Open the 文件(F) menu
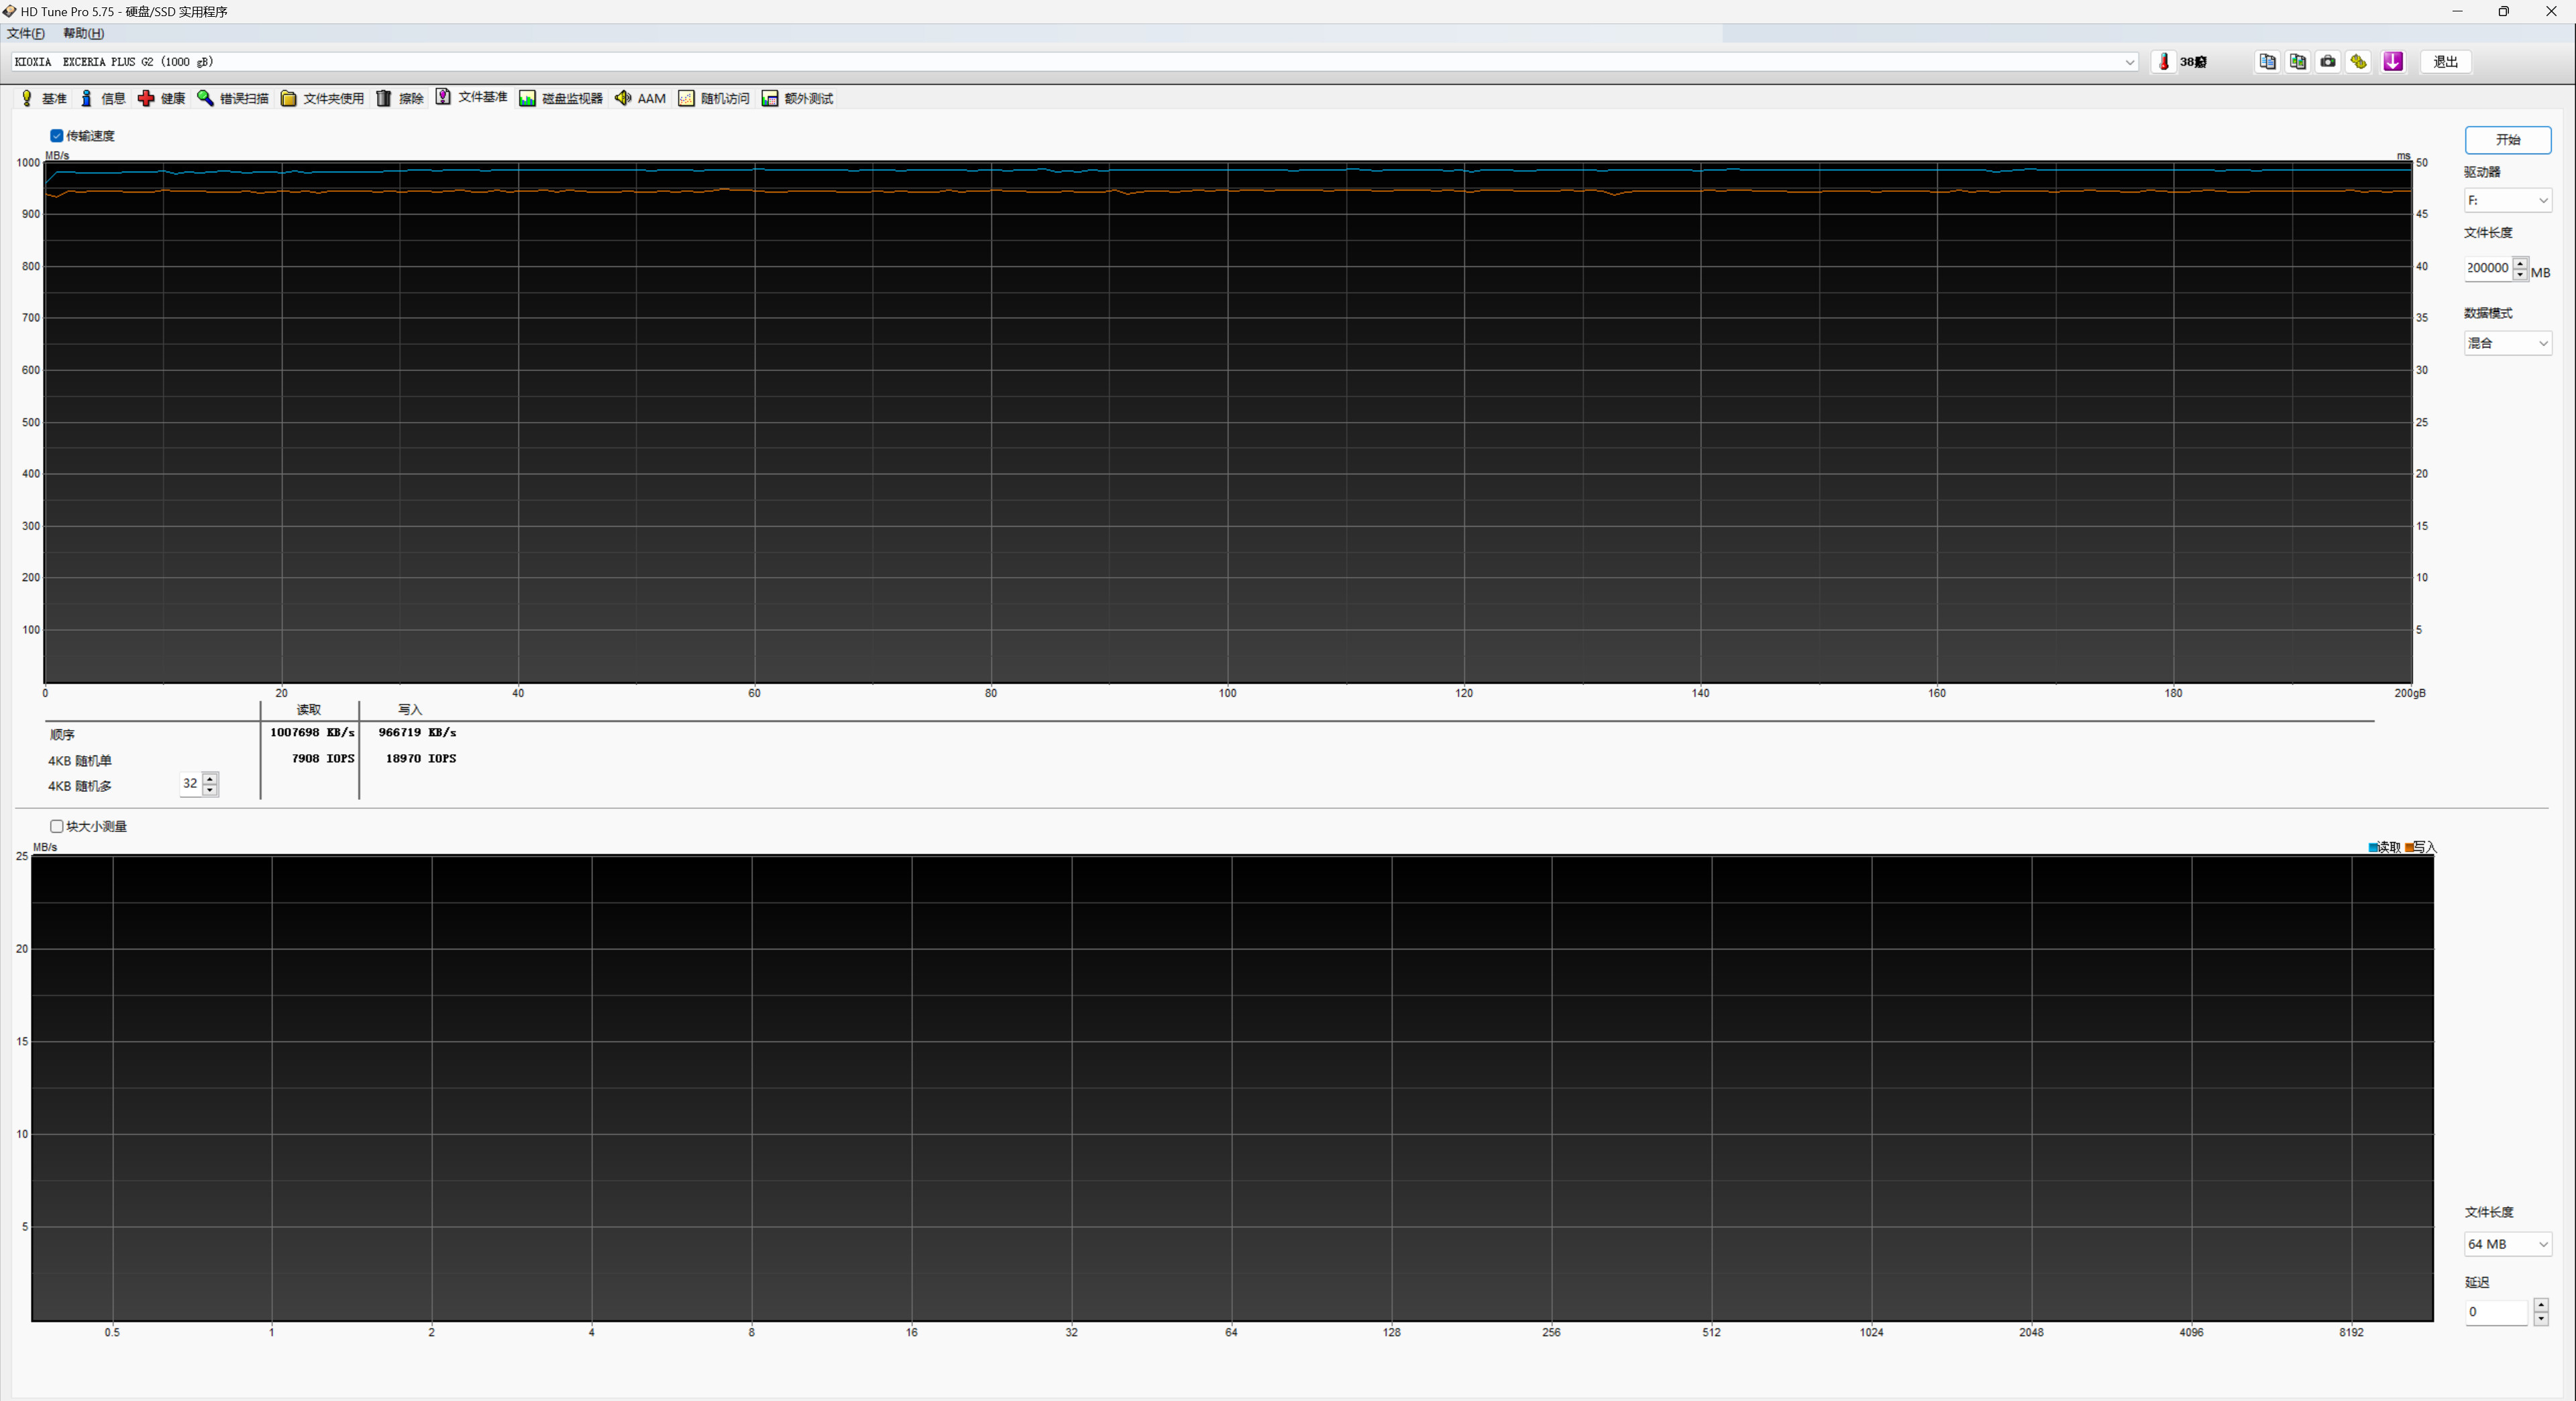The height and width of the screenshot is (1401, 2576). 26,34
